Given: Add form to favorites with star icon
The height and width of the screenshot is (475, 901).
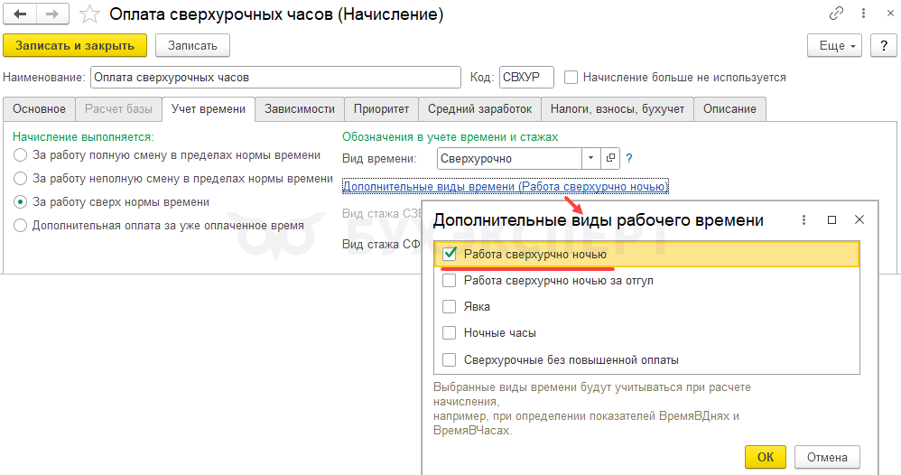Looking at the screenshot, I should [x=89, y=14].
